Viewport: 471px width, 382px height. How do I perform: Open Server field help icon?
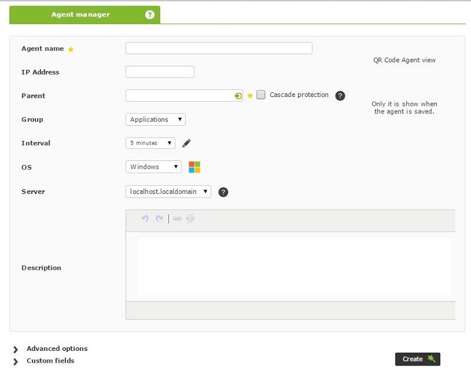click(x=223, y=192)
